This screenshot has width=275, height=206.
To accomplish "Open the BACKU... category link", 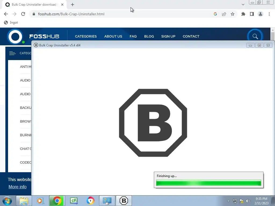I will tap(26, 108).
